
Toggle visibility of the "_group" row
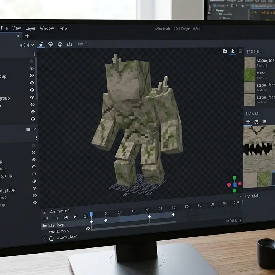pyautogui.click(x=34, y=174)
